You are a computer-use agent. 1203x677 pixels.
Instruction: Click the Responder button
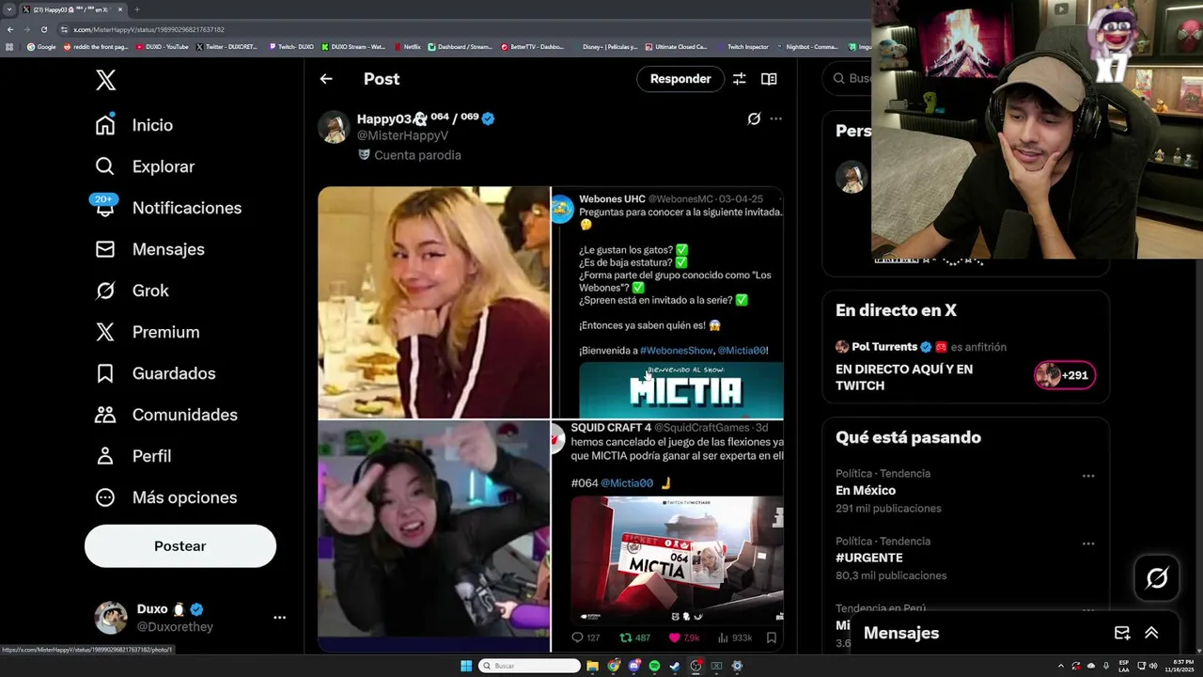[680, 79]
